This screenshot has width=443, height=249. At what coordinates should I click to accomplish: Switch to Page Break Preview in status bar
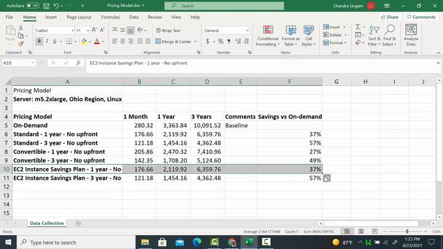(x=374, y=232)
